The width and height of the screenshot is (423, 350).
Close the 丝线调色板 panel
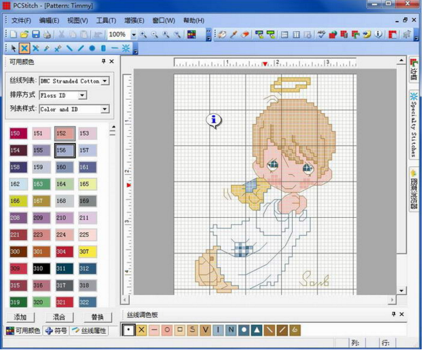tap(402, 314)
